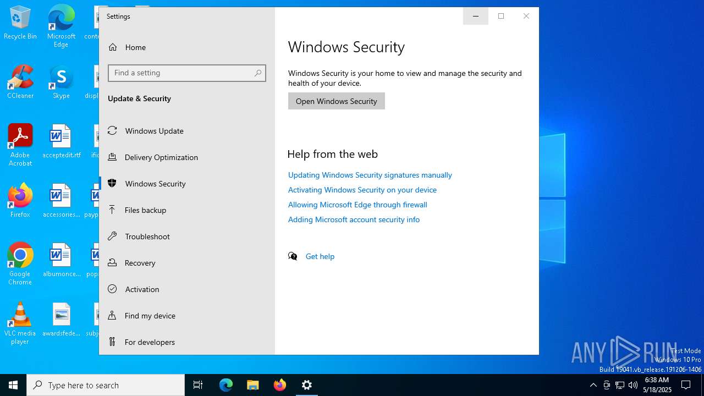The image size is (704, 396).
Task: Click the Get help chat icon
Action: (293, 256)
